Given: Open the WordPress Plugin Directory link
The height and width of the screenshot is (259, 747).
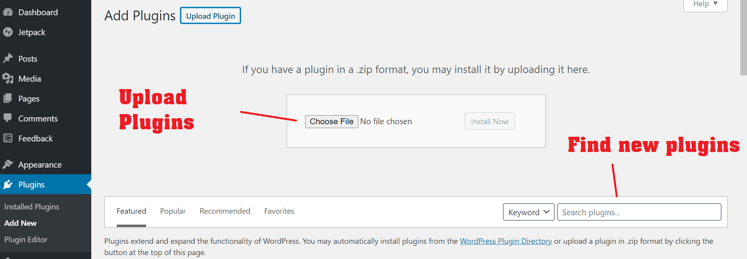Looking at the screenshot, I should click(506, 241).
